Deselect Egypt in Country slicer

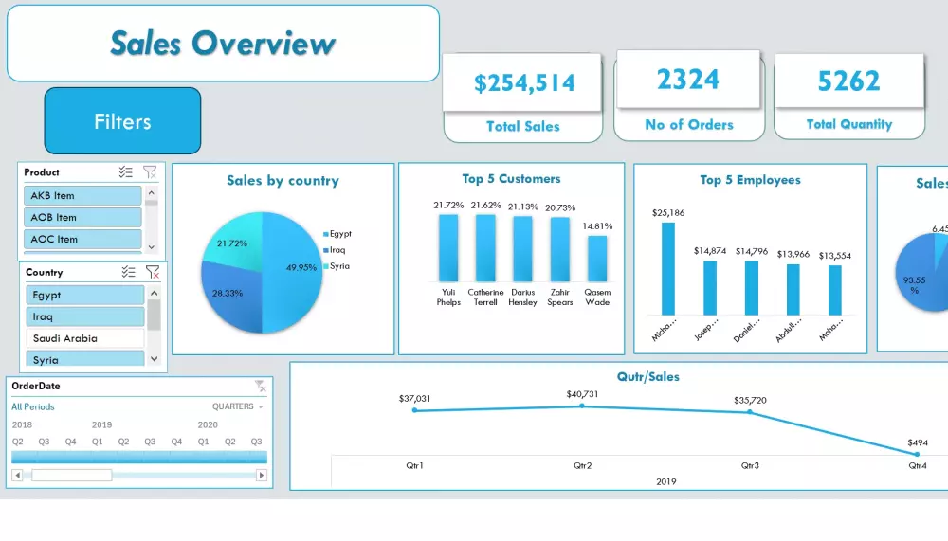click(85, 295)
